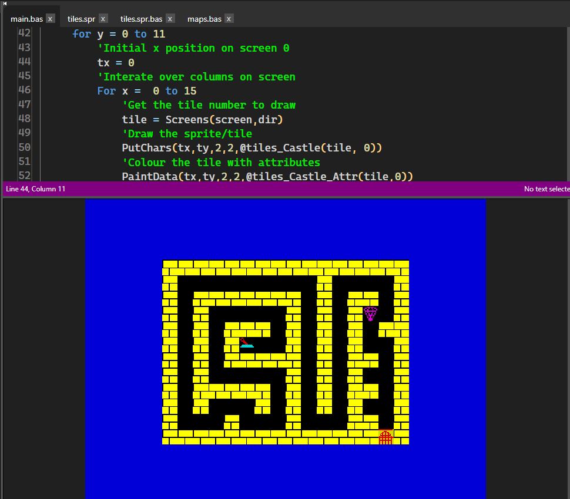
Task: Click the Line 44, Column 11 status indicator
Action: click(35, 189)
